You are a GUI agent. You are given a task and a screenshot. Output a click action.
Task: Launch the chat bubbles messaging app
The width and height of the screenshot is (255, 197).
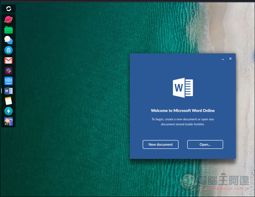(9, 40)
